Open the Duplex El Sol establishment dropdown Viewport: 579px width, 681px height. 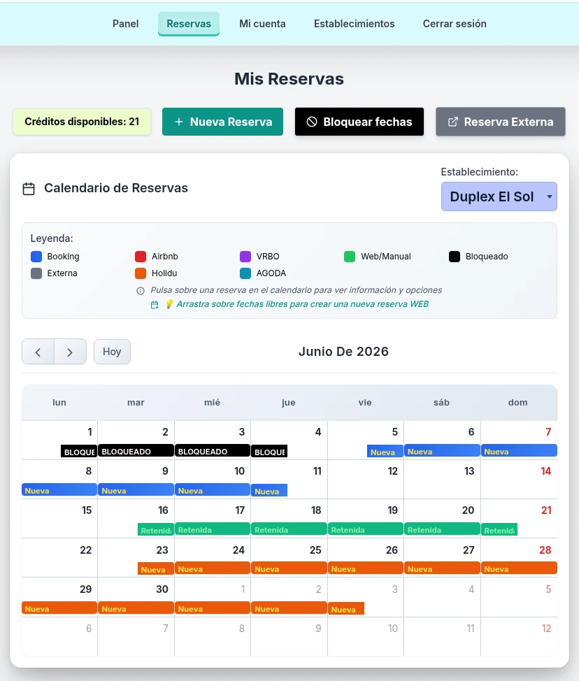(499, 196)
